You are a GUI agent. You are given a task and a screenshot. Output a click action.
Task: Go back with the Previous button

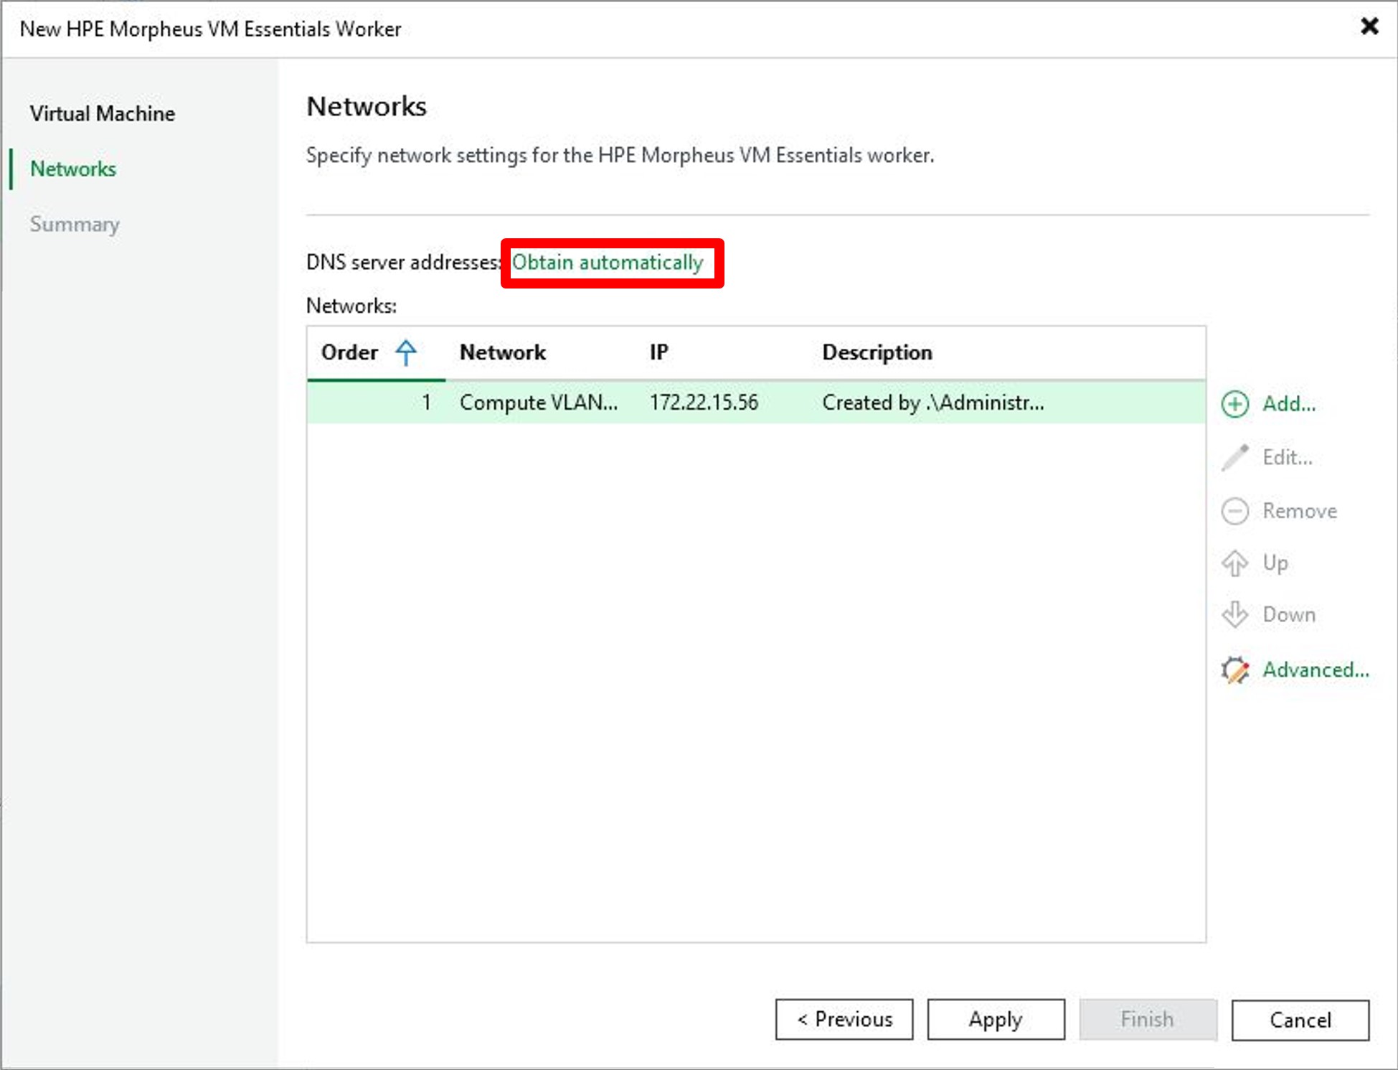pos(844,1019)
